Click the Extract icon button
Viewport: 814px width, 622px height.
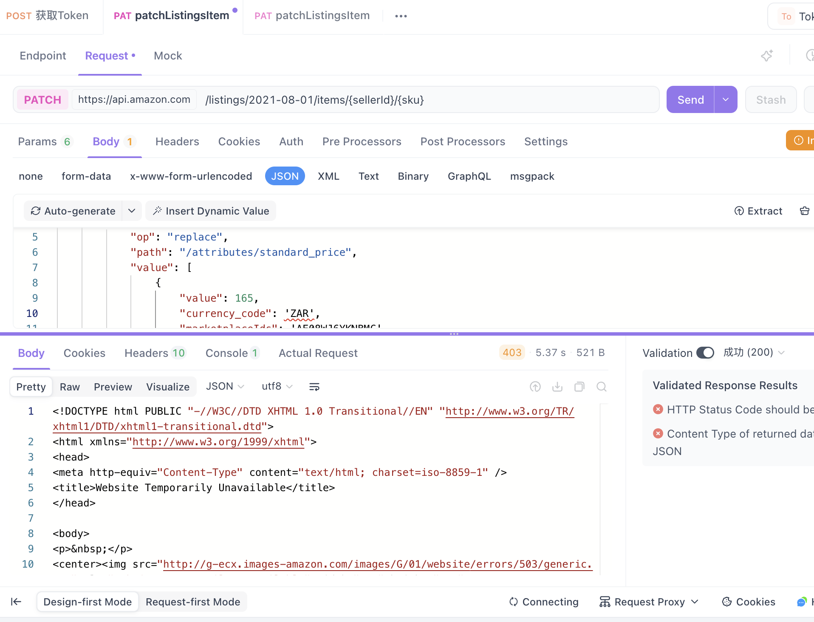pos(758,211)
